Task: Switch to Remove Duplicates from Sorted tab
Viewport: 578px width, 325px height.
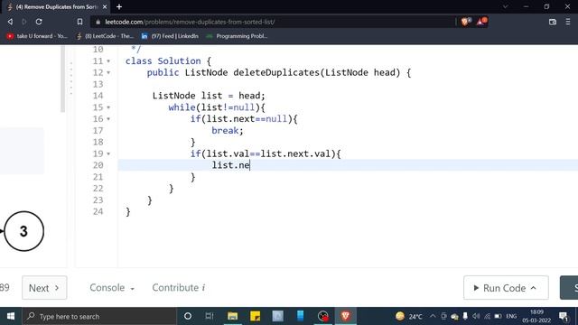Action: pos(57,7)
